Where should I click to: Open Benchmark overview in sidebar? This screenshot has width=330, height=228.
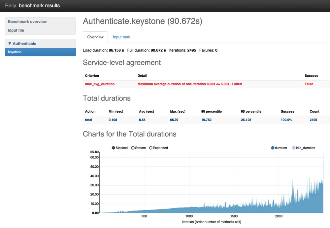coord(27,22)
